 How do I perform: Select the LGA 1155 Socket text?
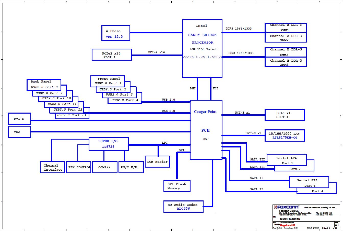(204, 49)
